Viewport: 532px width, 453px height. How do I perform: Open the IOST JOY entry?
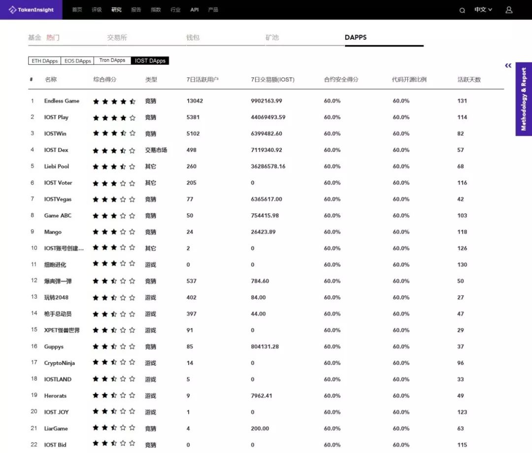[56, 412]
